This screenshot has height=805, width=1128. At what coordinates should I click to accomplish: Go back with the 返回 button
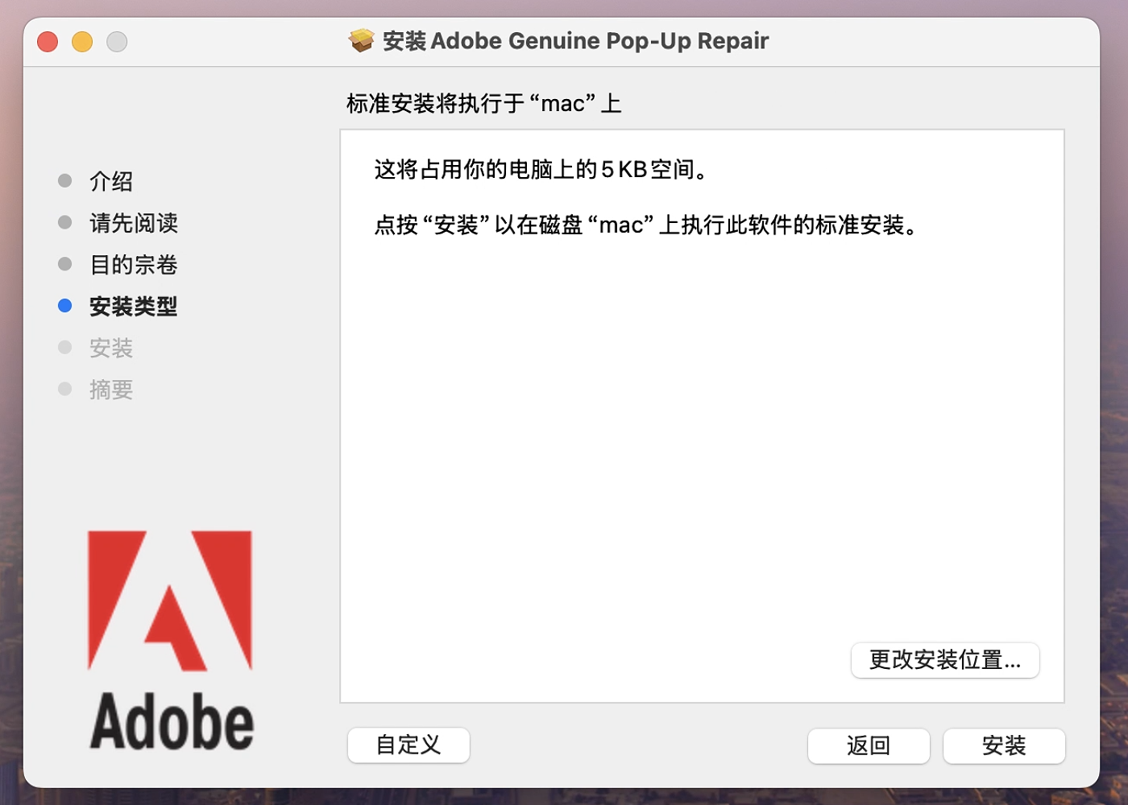868,745
